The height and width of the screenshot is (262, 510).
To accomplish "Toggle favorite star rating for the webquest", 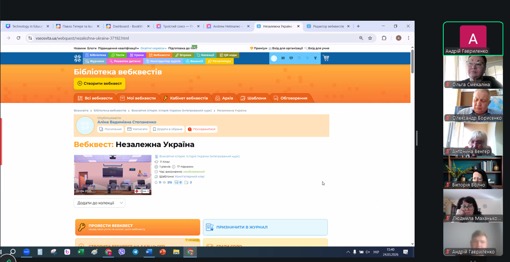I will (156, 183).
